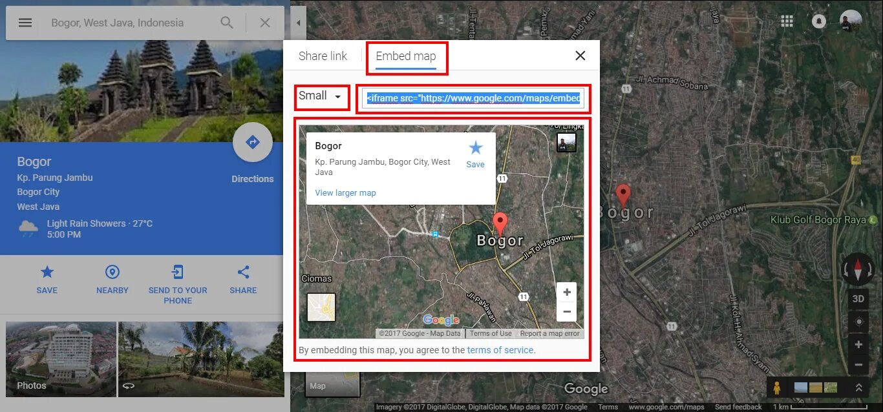Open the Photos thumbnail
This screenshot has height=412, width=883.
[61, 359]
